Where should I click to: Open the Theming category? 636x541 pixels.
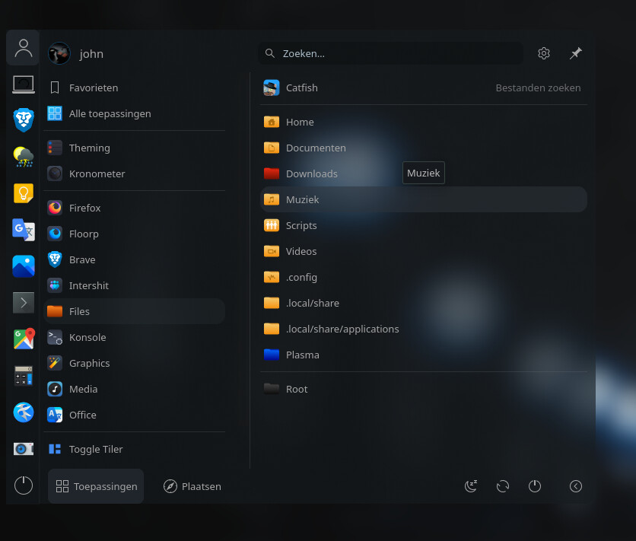[x=134, y=148]
